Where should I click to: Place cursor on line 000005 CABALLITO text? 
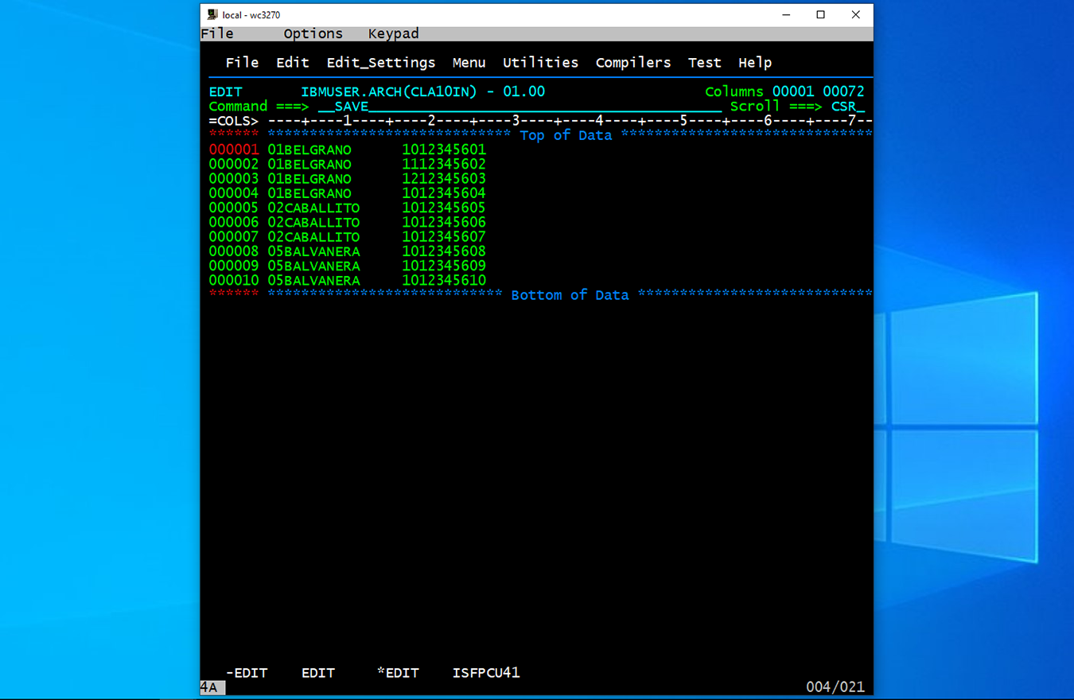[321, 208]
